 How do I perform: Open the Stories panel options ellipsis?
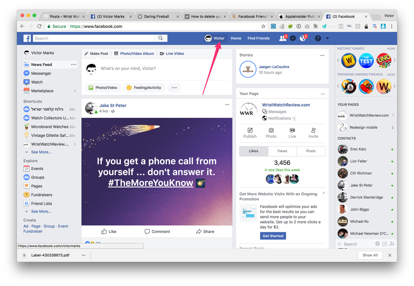[x=322, y=55]
